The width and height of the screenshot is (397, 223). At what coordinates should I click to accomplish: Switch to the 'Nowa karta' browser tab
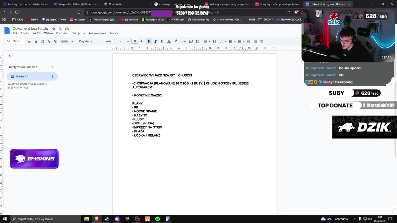click(x=126, y=4)
